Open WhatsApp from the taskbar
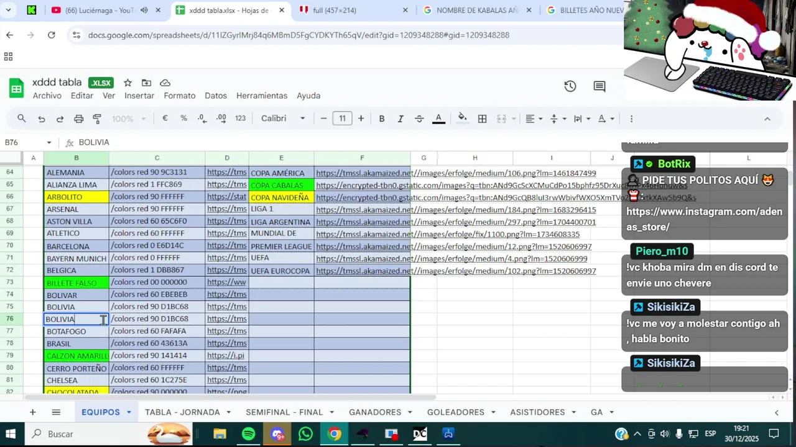Image resolution: width=796 pixels, height=447 pixels. click(305, 434)
